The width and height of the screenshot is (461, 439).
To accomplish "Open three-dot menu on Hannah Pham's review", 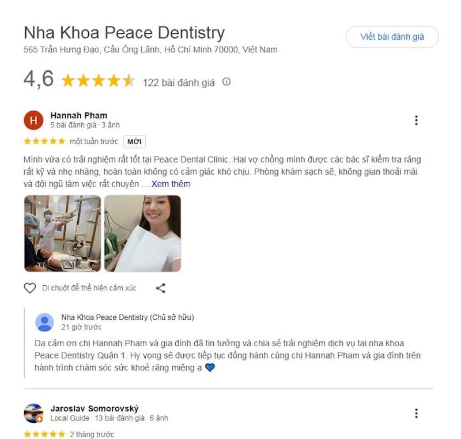I will pos(416,120).
